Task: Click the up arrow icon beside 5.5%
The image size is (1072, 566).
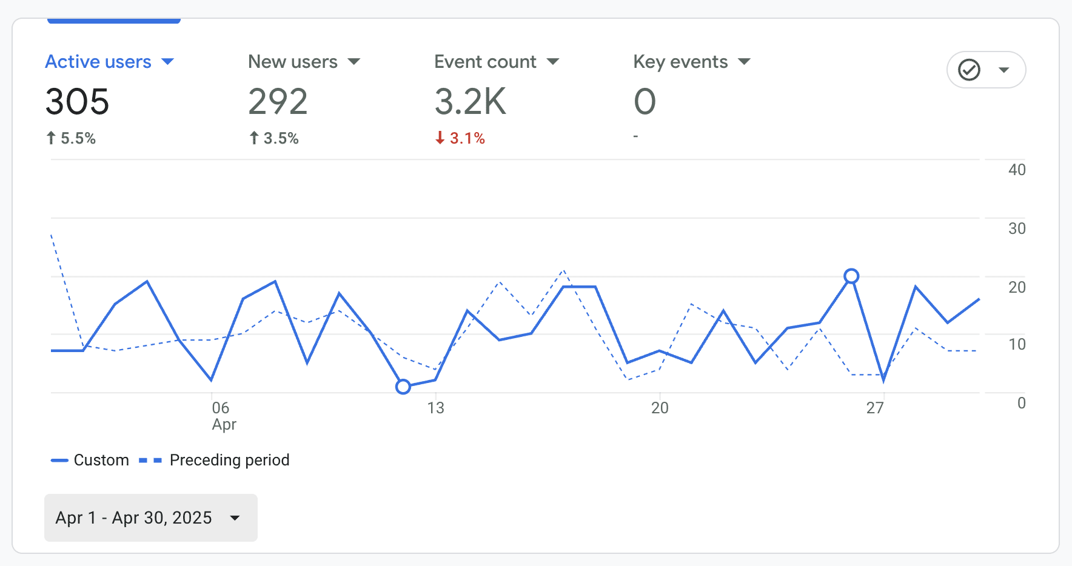Action: click(x=52, y=138)
